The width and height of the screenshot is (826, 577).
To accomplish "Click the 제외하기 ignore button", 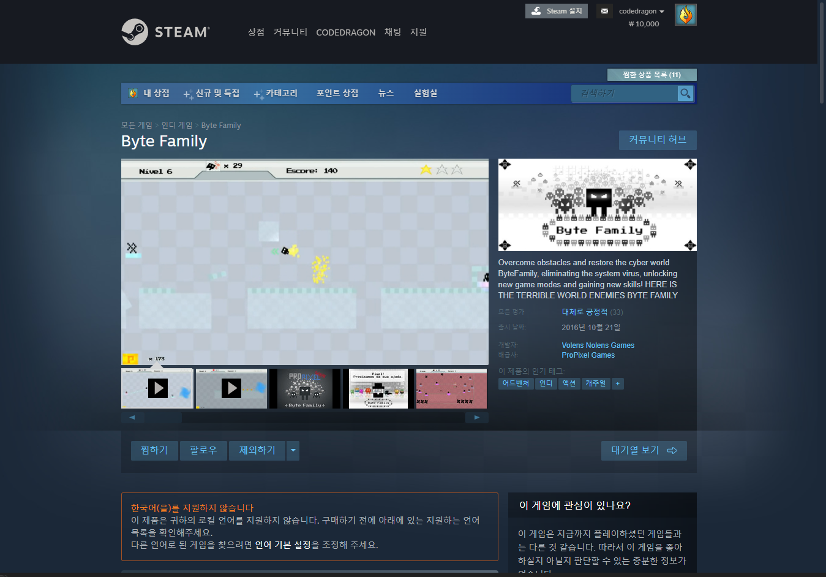I will point(257,450).
